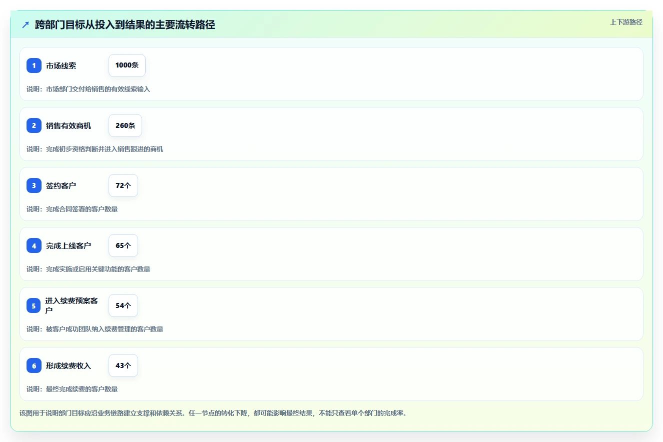Screen dimensions: 663x442
Task: Select step badge 3 for 签约客户
Action: pos(34,185)
